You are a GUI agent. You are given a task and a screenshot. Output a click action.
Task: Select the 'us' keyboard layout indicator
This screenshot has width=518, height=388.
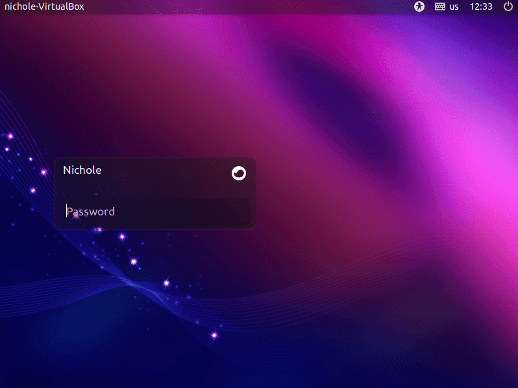pos(454,6)
